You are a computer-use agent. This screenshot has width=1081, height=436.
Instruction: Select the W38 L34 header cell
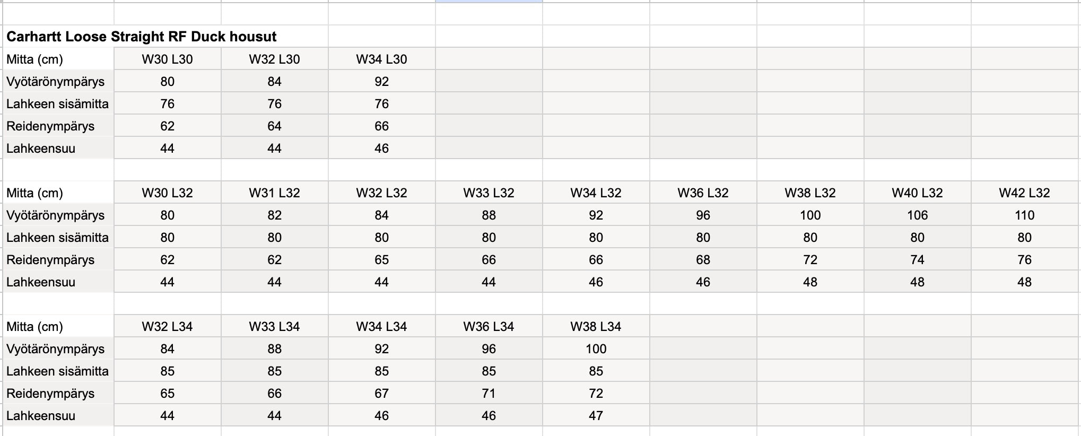[596, 326]
